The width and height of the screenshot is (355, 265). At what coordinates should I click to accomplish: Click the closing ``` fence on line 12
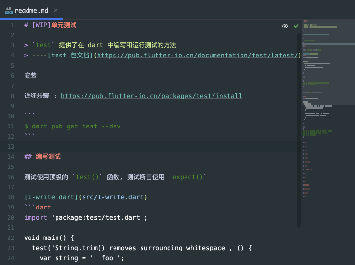29,135
